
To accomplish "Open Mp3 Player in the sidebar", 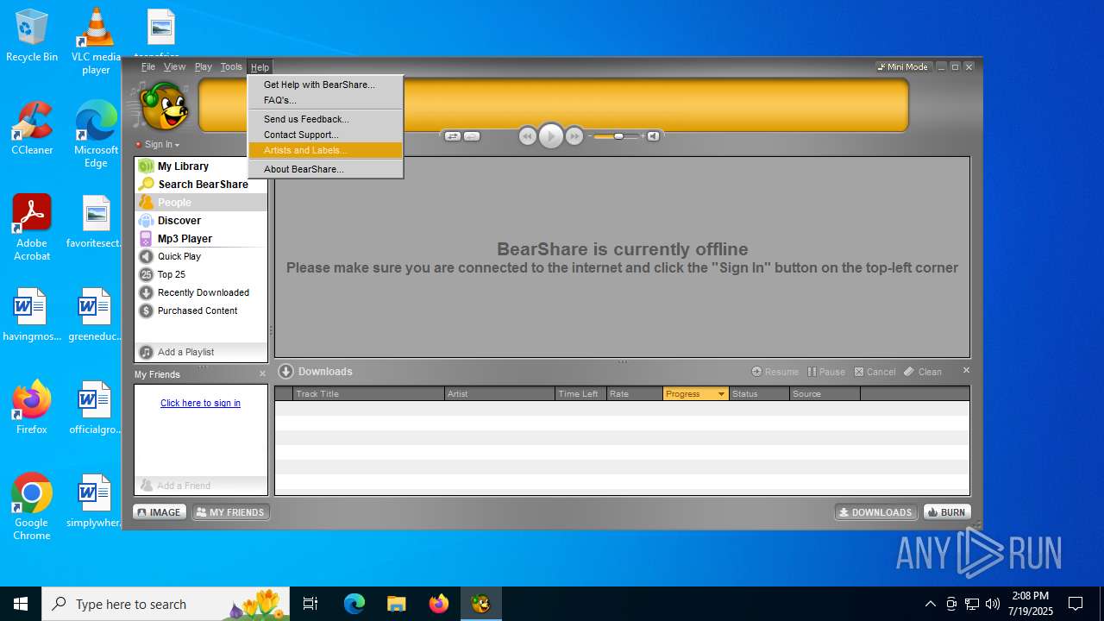I will (201, 238).
